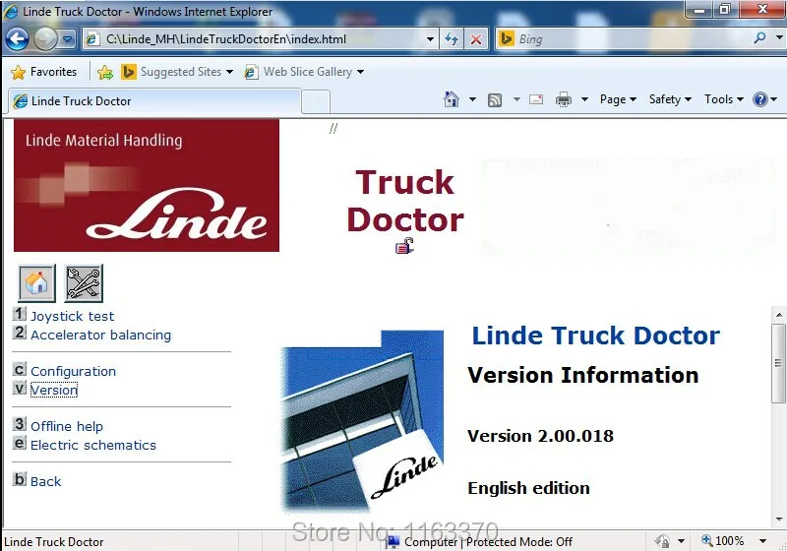The image size is (787, 551).
Task: Click the 'Version Information' heading
Action: pyautogui.click(x=582, y=375)
